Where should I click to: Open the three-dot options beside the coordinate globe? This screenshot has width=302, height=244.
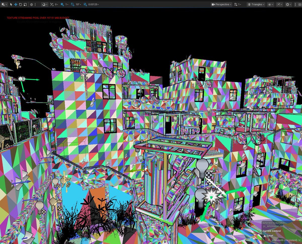(x=35, y=5)
